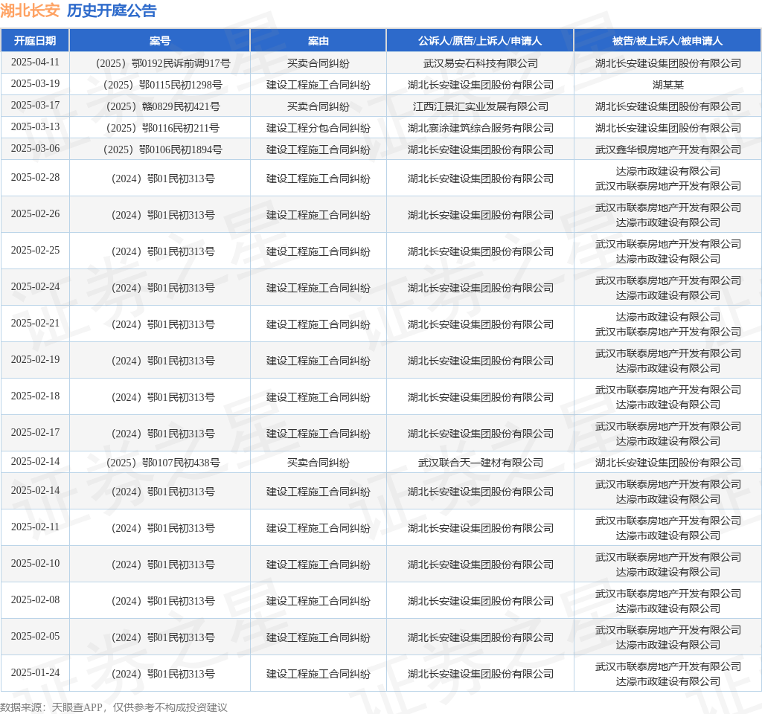Click the date 2025-01-24
Screen dimensions: 762x714
coord(35,672)
